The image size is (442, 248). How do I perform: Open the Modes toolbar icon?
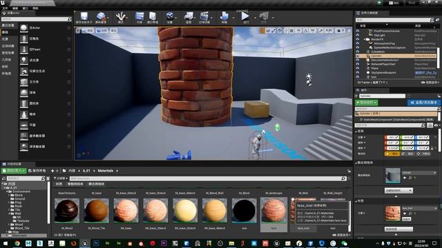coord(121,17)
